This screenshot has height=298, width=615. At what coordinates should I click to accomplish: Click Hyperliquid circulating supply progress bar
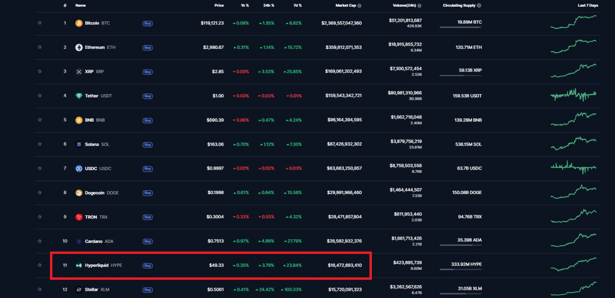(x=460, y=269)
